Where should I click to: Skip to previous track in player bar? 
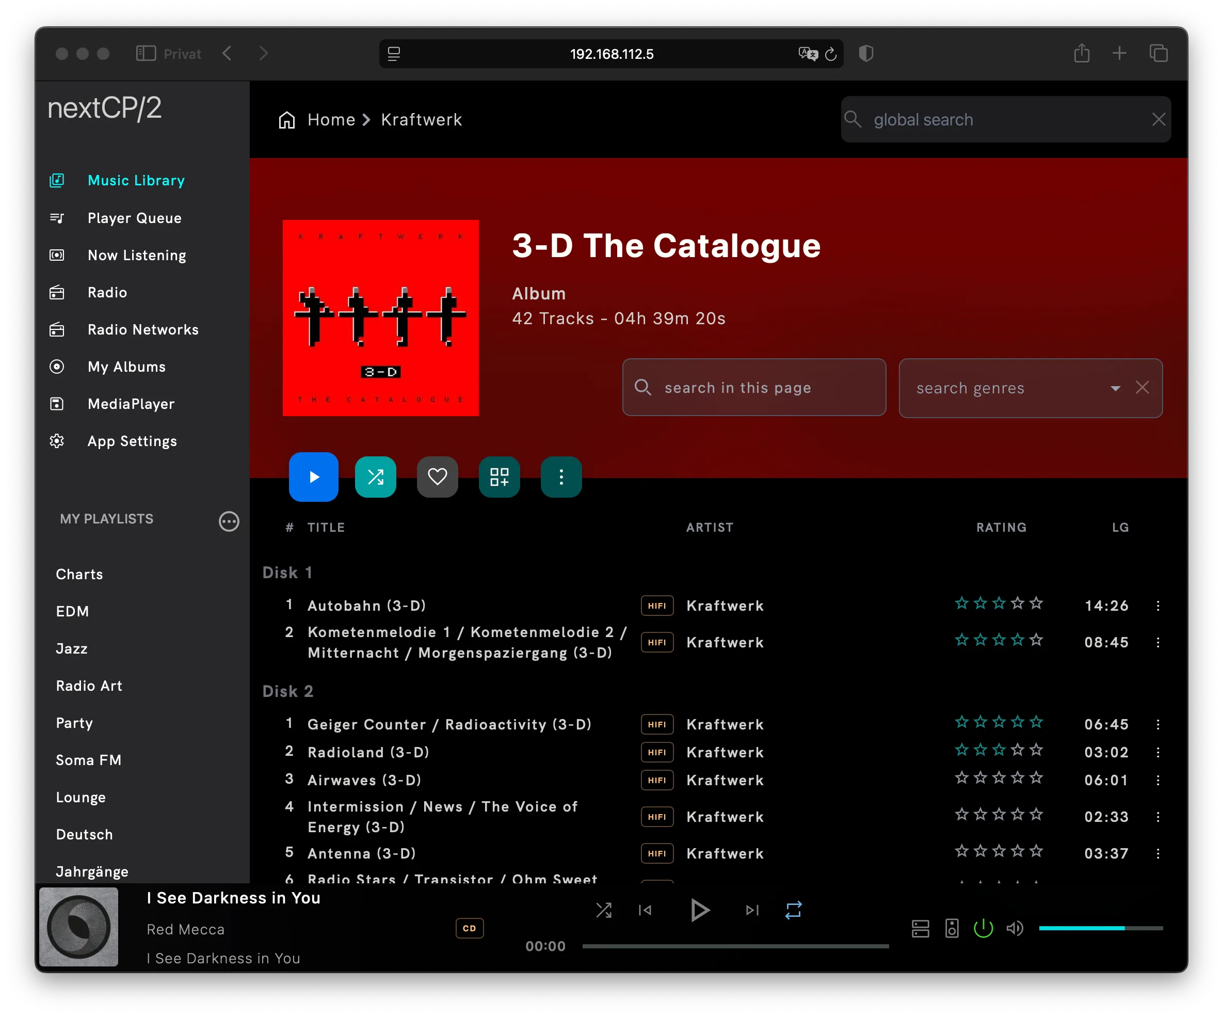point(645,910)
